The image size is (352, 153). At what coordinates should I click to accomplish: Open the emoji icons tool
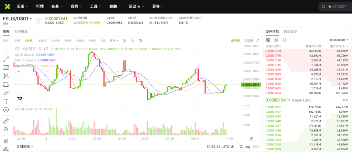point(6,110)
